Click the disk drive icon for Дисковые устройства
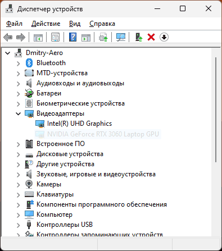222x251 pixels. click(x=29, y=155)
